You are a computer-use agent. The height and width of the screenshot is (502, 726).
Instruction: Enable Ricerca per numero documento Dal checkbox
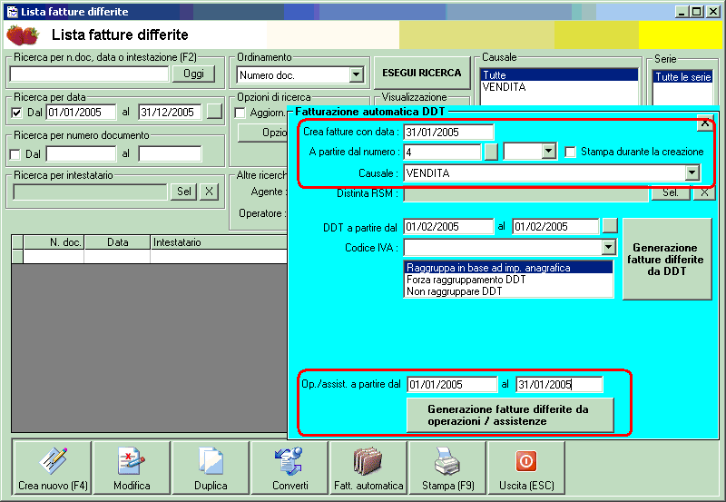15,154
